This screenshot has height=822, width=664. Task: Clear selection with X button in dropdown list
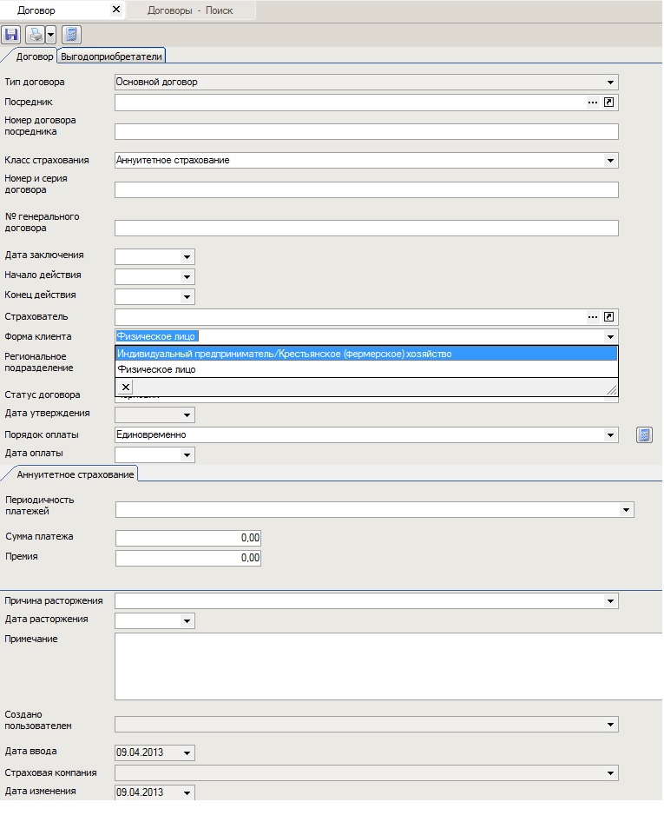click(x=126, y=388)
